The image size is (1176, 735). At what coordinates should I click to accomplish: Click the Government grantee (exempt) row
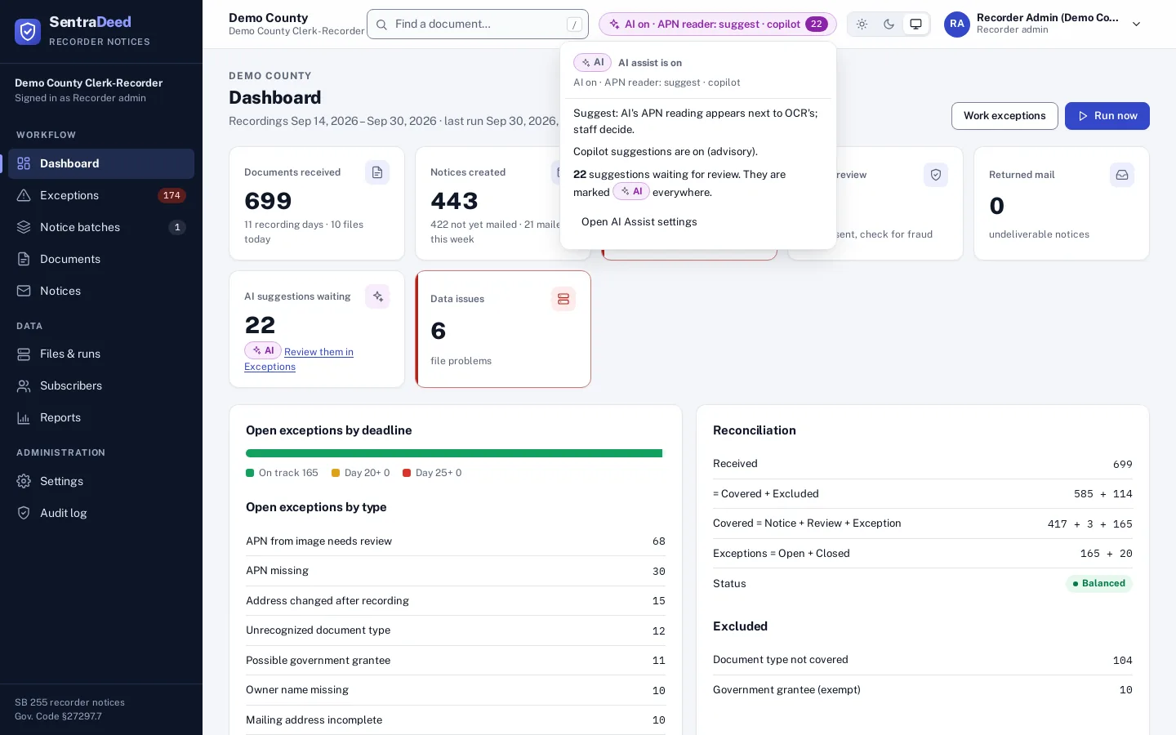[x=923, y=690]
